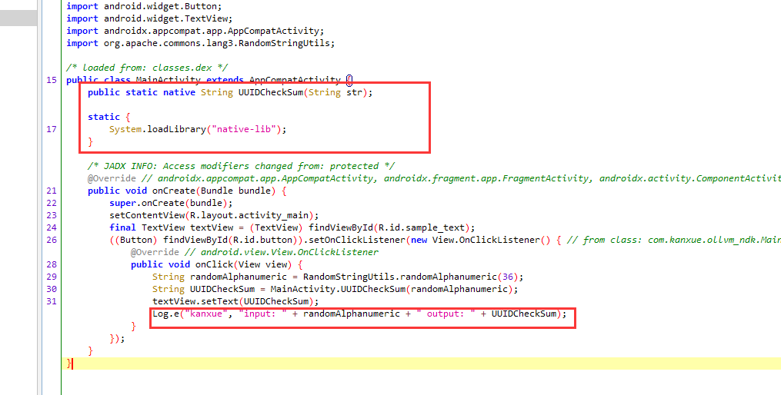Screen dimensions: 781x395
Task: Click the textView.setText statement
Action: pyautogui.click(x=235, y=301)
